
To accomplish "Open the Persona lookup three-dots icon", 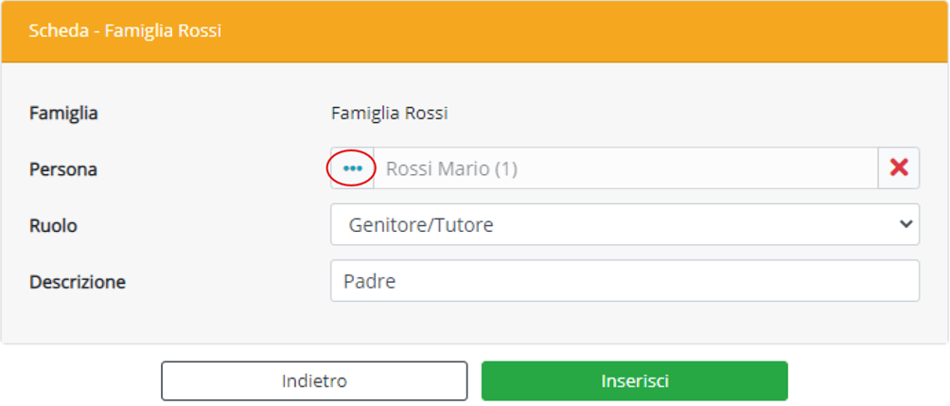I will coord(352,168).
